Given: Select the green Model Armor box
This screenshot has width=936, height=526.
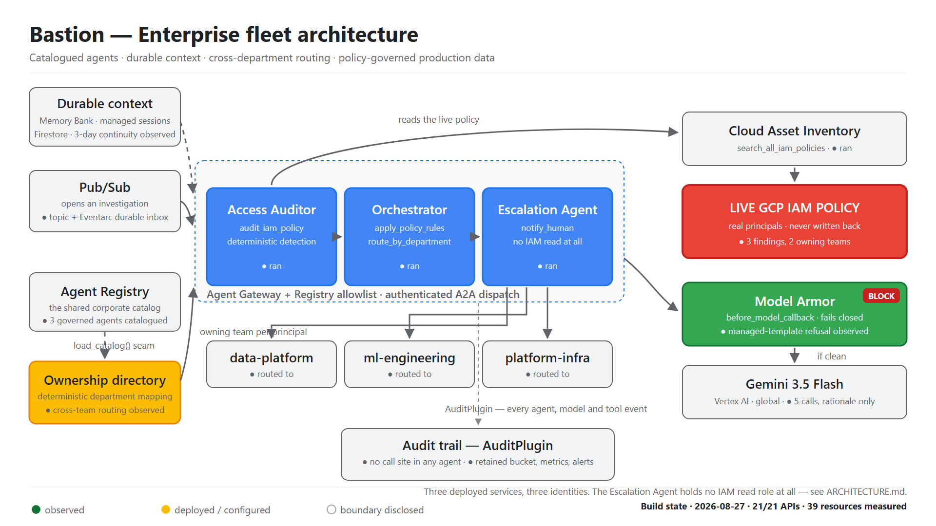Looking at the screenshot, I should click(795, 314).
